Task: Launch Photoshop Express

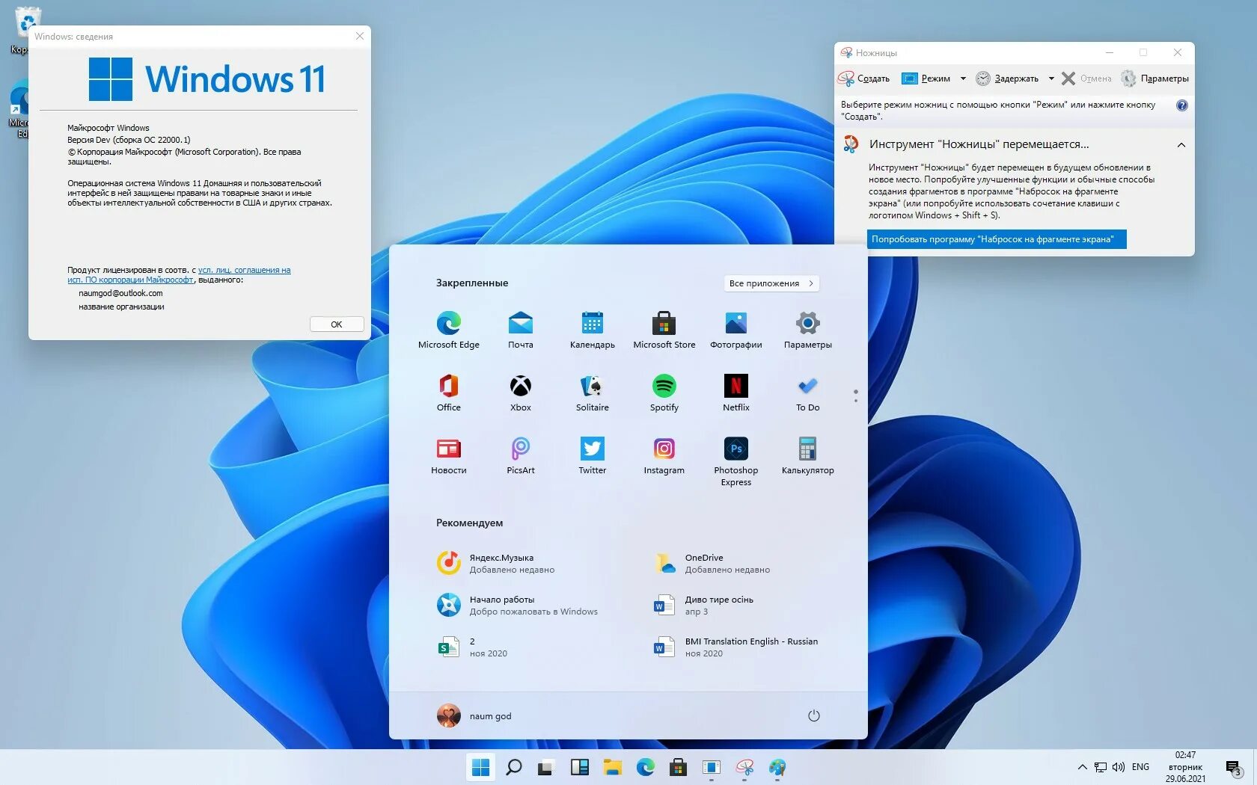Action: point(735,461)
